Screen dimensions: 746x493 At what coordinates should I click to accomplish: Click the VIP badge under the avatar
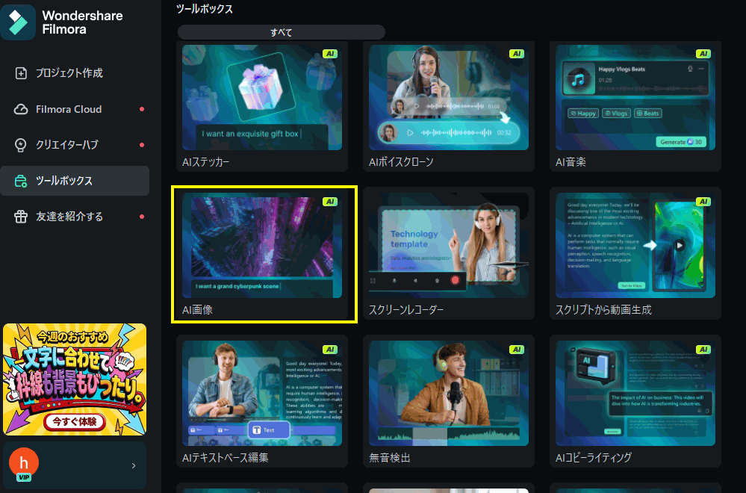coord(24,477)
